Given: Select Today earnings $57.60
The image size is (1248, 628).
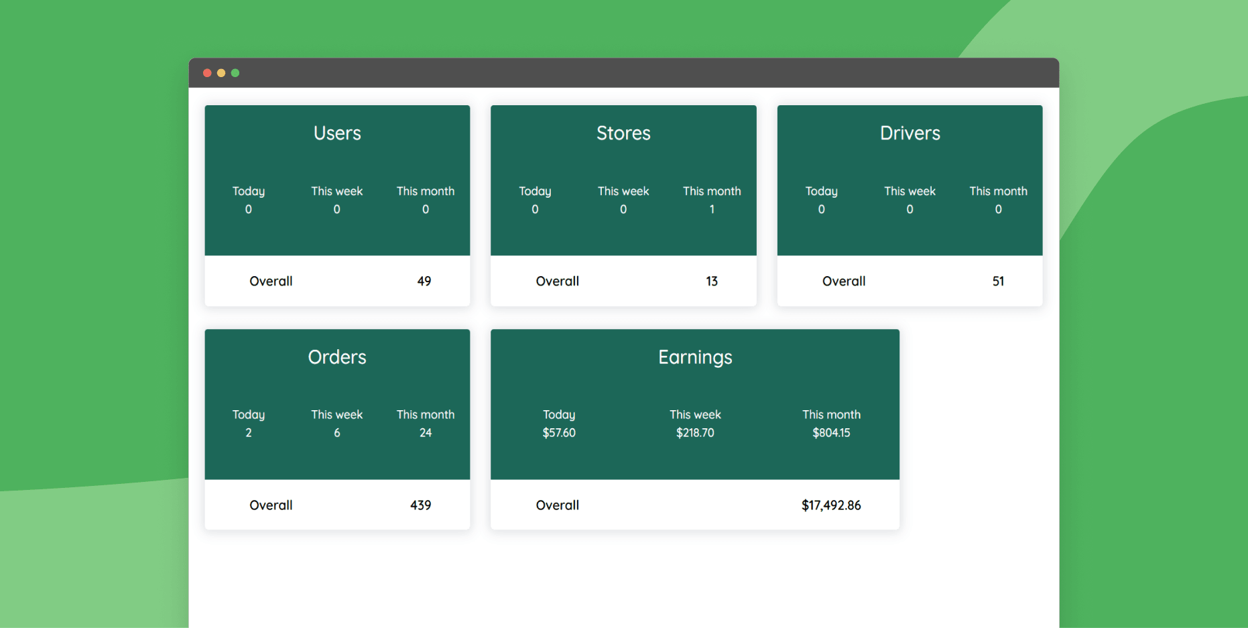Looking at the screenshot, I should 559,433.
